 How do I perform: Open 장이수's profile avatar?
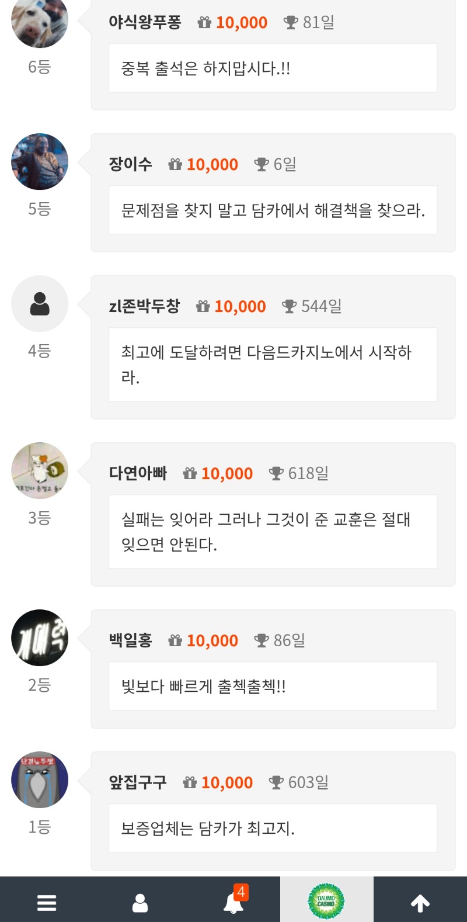40,162
